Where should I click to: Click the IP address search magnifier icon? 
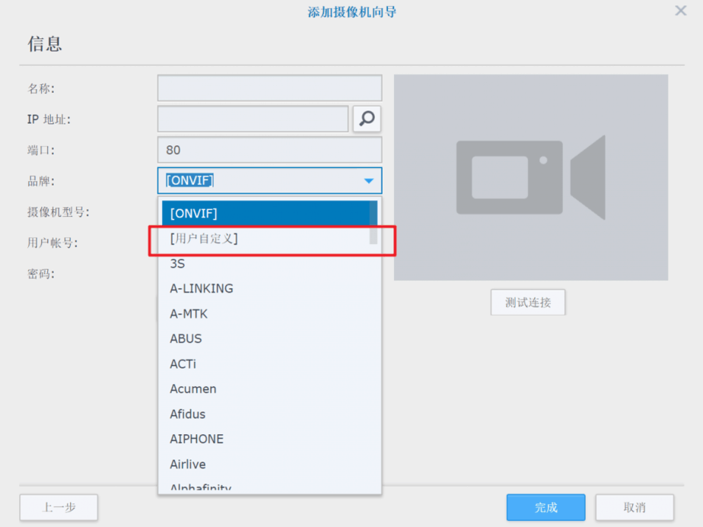367,119
